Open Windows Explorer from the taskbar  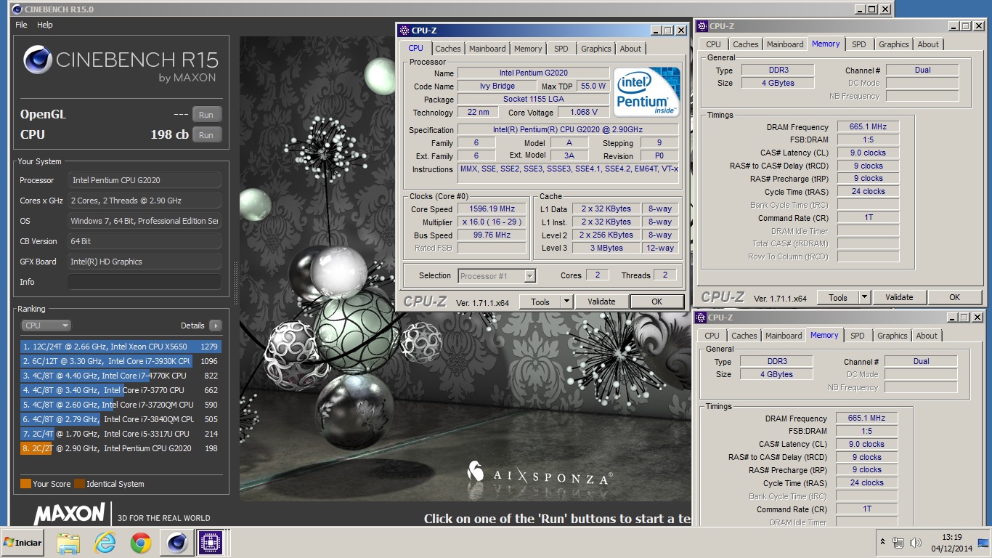tap(68, 542)
